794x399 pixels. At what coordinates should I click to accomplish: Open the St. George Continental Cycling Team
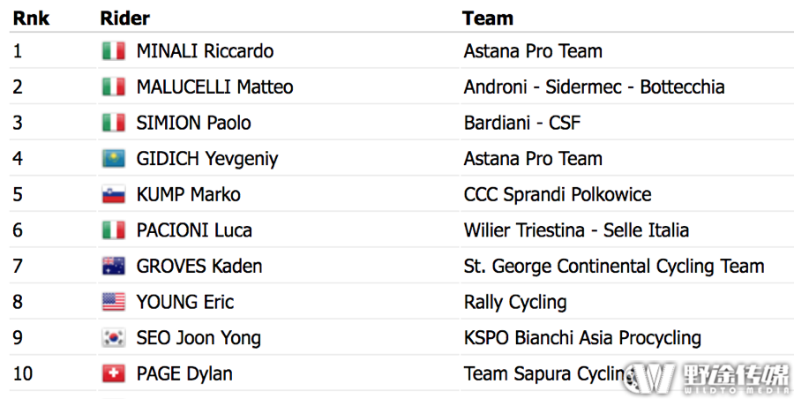(x=614, y=267)
